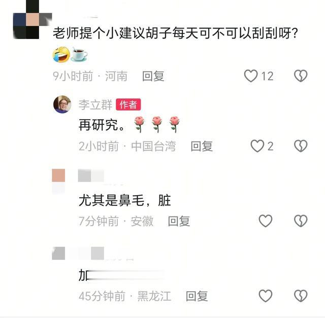The image size is (325, 318).
Task: Like the Heilongjiang comment
Action: click(x=266, y=296)
